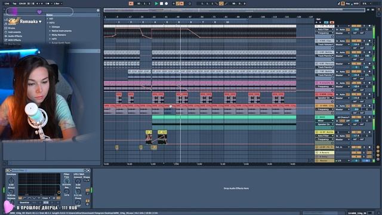Start playback with the green Play button
The height and width of the screenshot is (215, 382).
(x=156, y=4)
